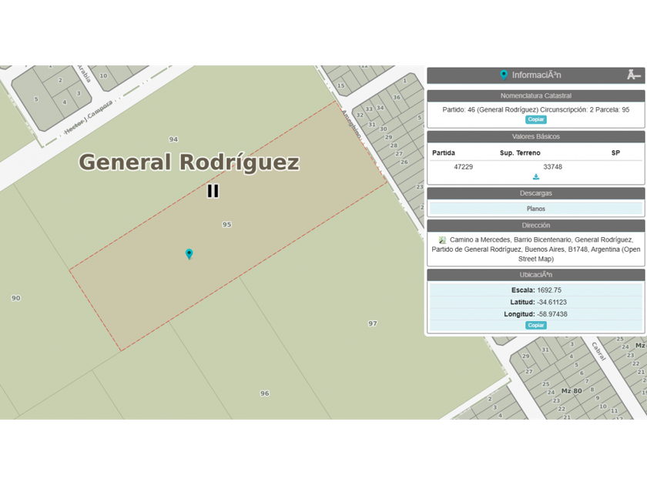Collapse the Información panel with the top-right icon

pos(633,75)
